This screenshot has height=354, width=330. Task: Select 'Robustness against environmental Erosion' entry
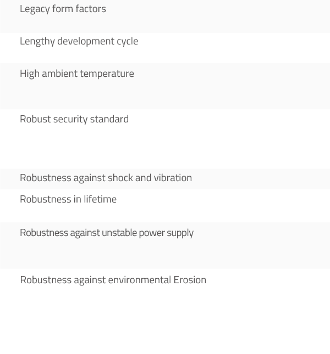tap(113, 280)
